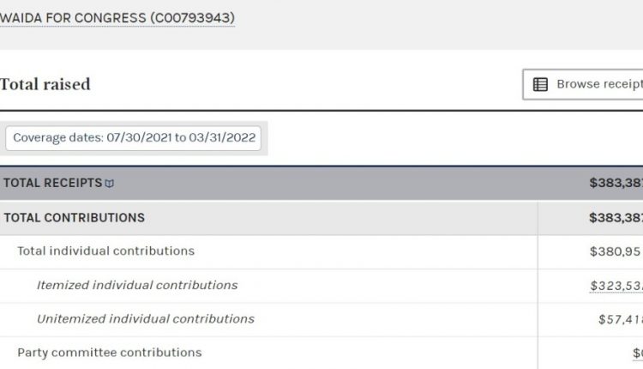Click the table icon in Browse receipts
This screenshot has width=643, height=369.
[540, 85]
